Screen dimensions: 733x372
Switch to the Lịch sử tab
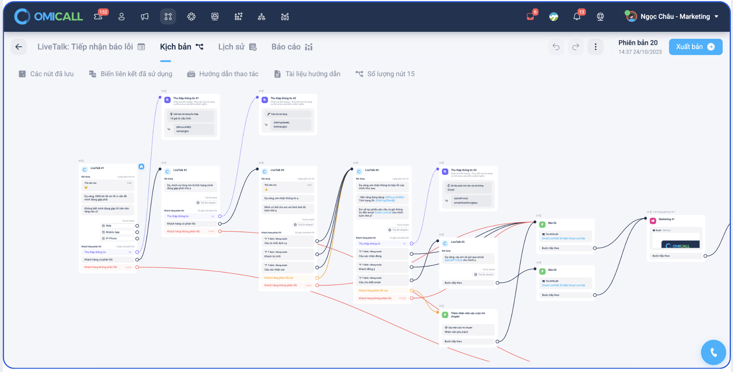(x=237, y=47)
